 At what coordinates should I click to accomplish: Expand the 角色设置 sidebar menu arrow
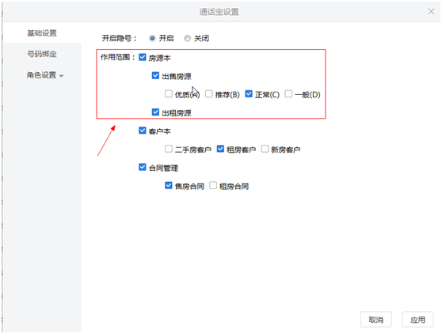(62, 76)
